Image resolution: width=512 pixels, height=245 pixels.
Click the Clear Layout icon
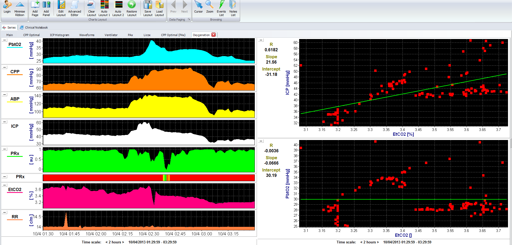[91, 5]
